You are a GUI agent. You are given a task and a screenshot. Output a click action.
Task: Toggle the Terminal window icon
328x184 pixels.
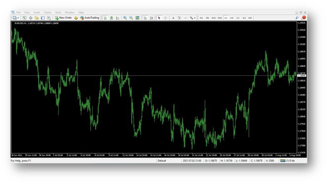click(x=43, y=18)
